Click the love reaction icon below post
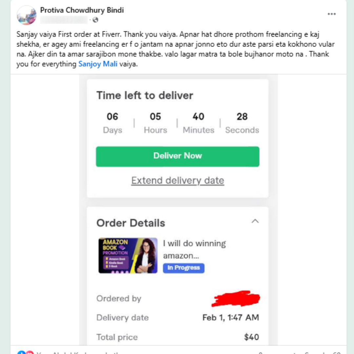This screenshot has height=354, width=354. 29,352
